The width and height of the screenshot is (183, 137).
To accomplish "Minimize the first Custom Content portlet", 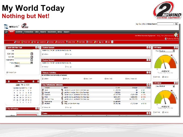I will tap(147, 47).
